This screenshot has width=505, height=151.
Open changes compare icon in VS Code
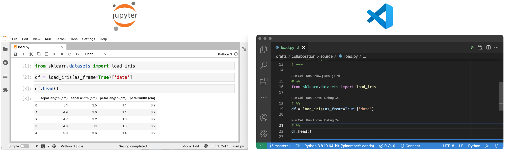point(480,47)
